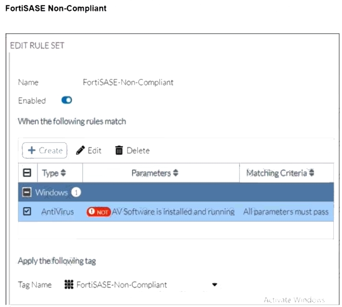The height and width of the screenshot is (307, 342).
Task: Click the Matching Criteria header label
Action: 277,173
